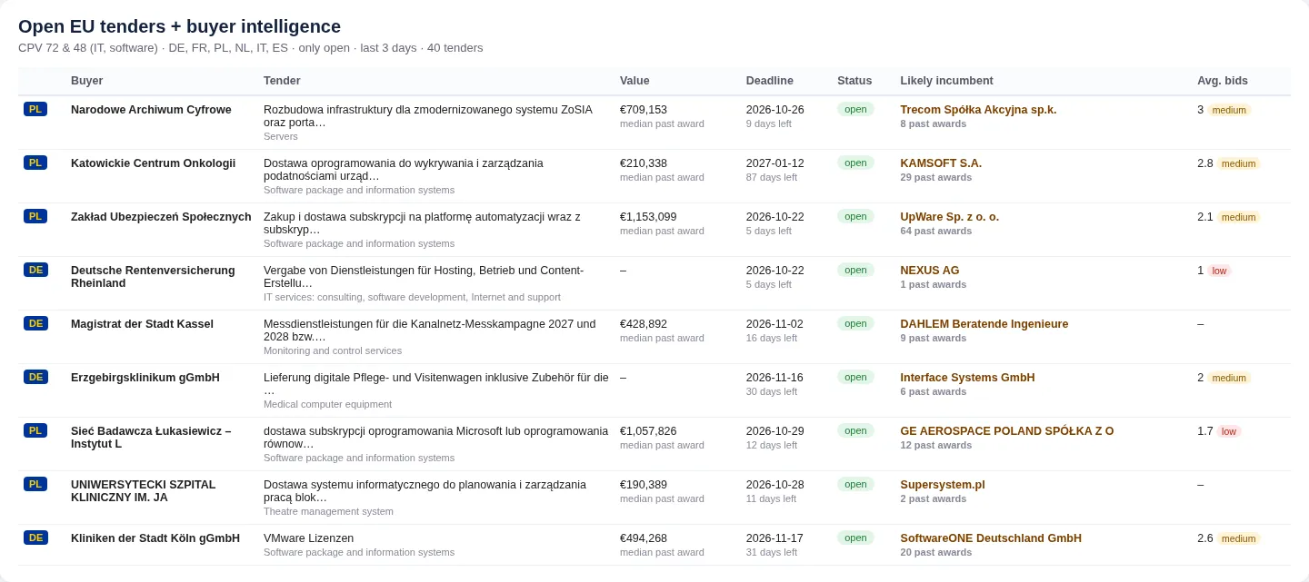
Task: Click the PL badge for Sieć Badawcza Łukasiewicz
Action: pos(35,430)
